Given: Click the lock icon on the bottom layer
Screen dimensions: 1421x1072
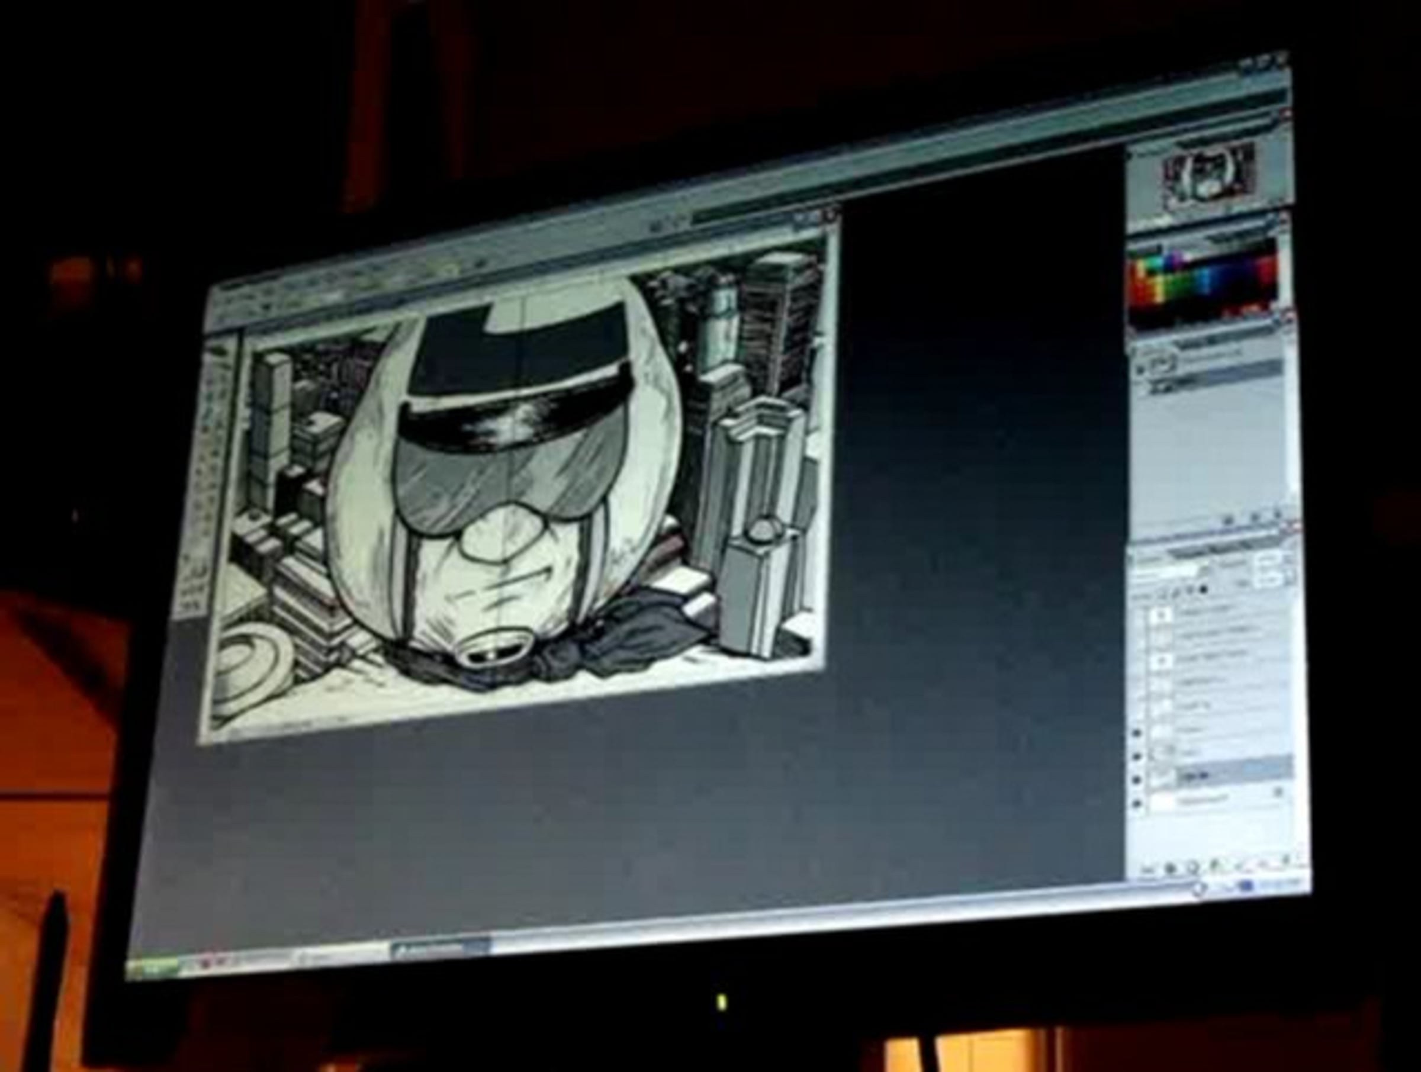Looking at the screenshot, I should 1278,793.
